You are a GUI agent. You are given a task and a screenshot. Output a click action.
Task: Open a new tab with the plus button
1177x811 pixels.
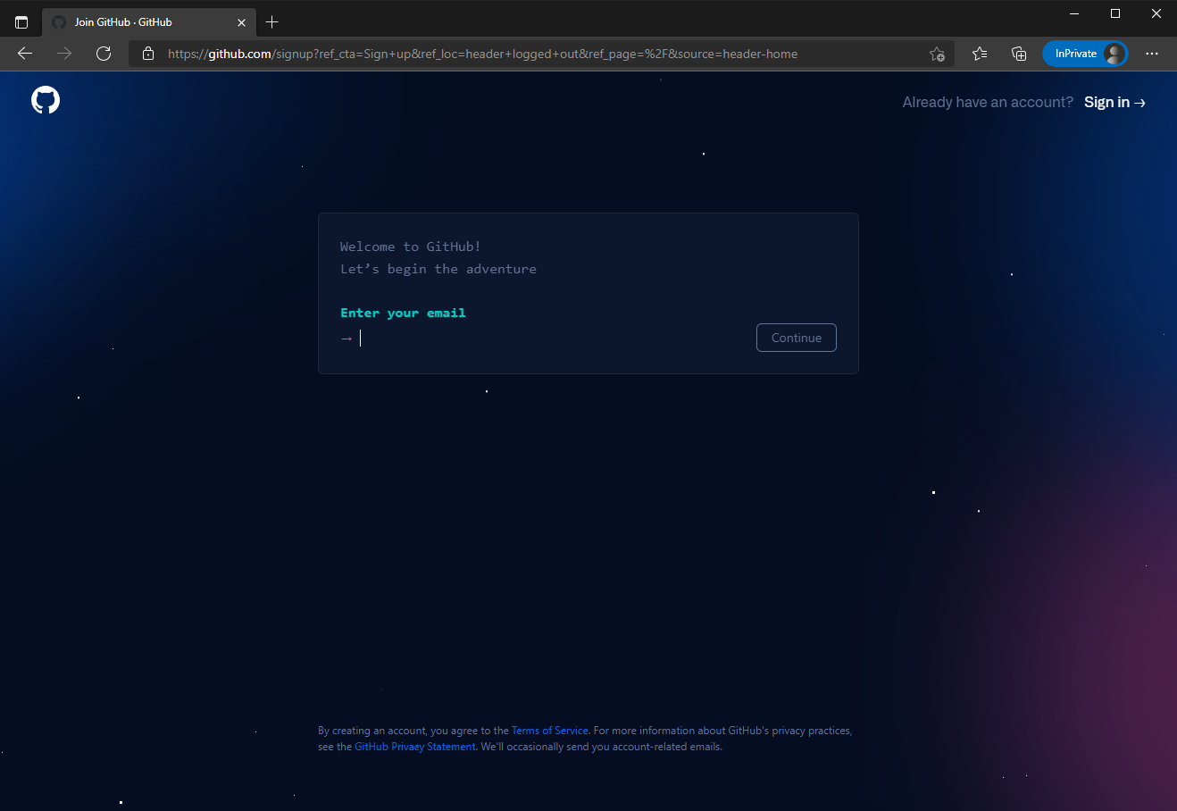coord(272,21)
